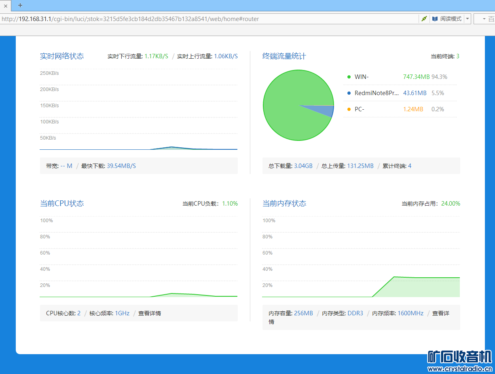Open 查看详情 in the memory status panel
The width and height of the screenshot is (495, 374).
[440, 313]
